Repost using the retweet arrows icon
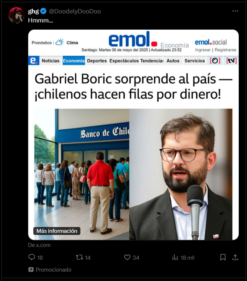The height and width of the screenshot is (281, 247). (79, 257)
